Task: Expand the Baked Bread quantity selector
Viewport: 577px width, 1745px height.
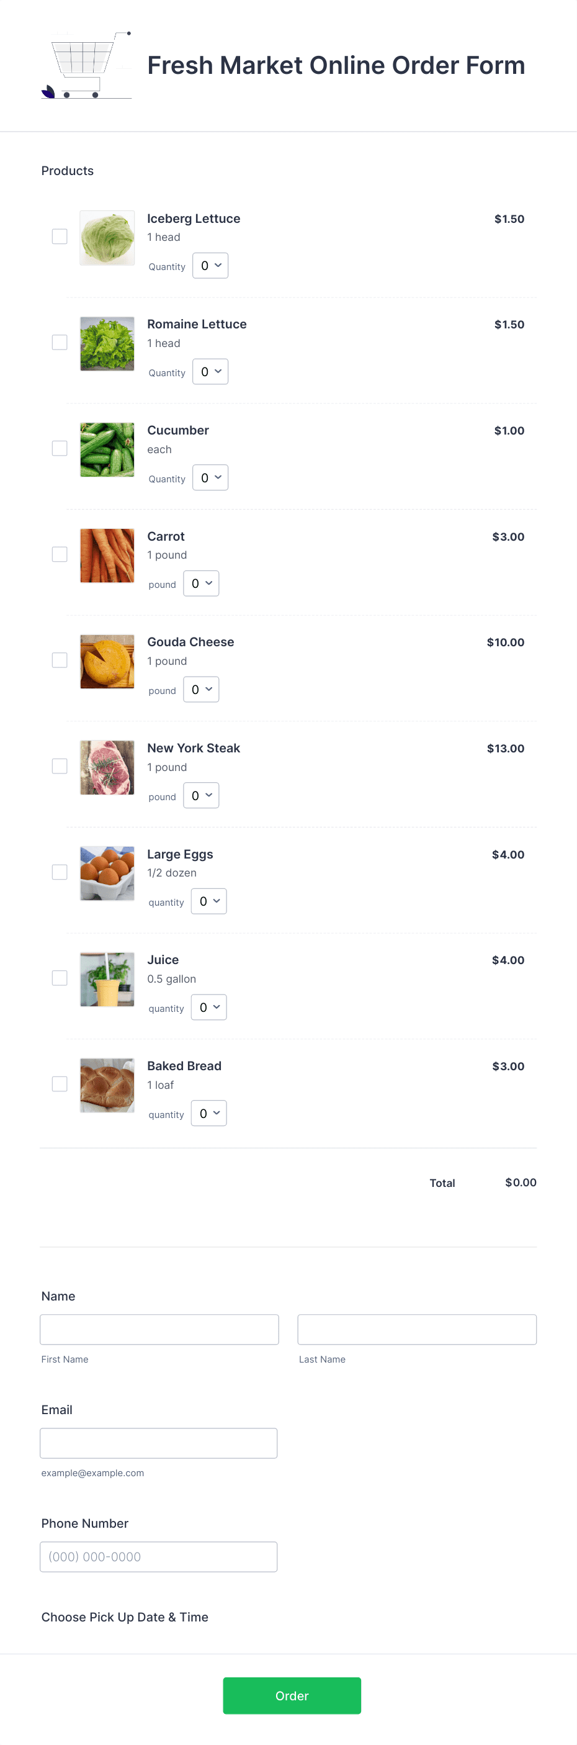Action: (x=208, y=1112)
